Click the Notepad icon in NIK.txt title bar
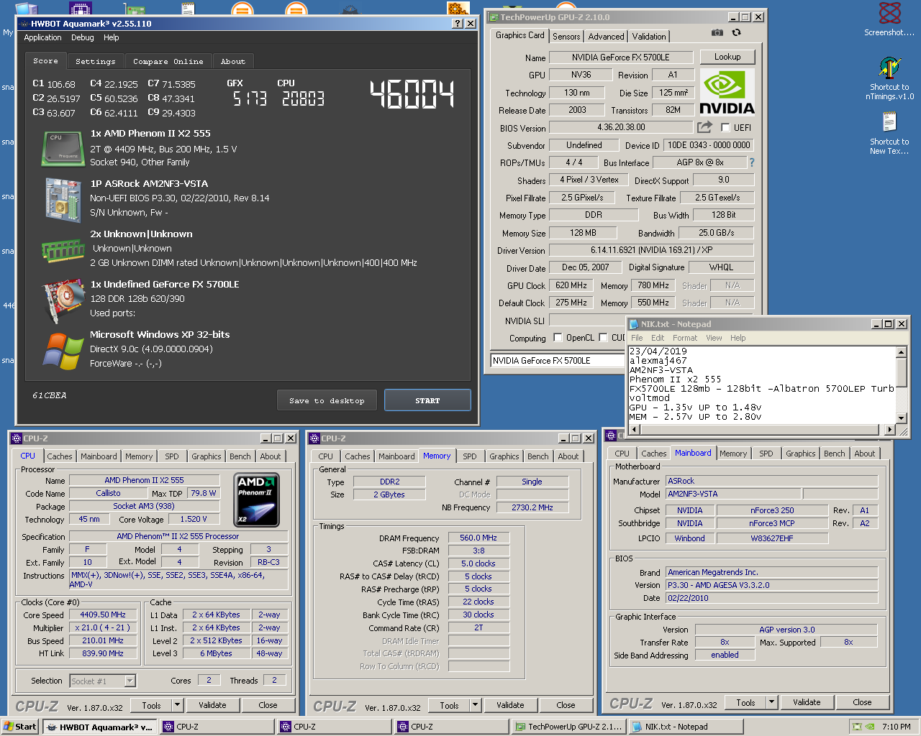Viewport: 921px width, 736px height. pyautogui.click(x=634, y=324)
